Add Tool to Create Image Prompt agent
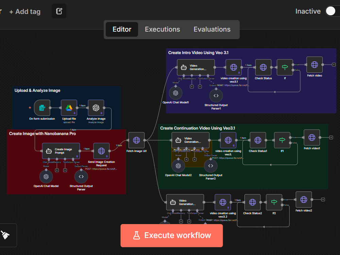 point(65,170)
